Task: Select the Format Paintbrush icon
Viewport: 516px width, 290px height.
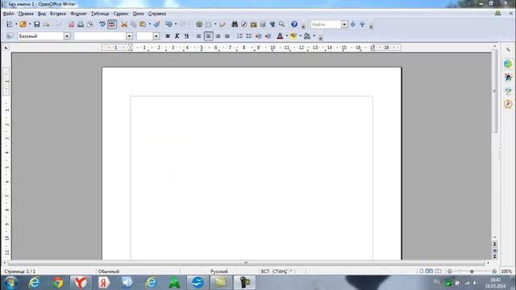Action: (157, 24)
